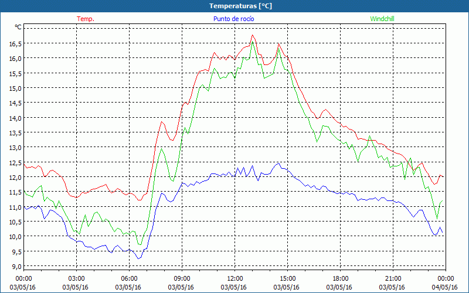This screenshot has width=469, height=293.
Task: Click the 10,0 y-axis value
Action: coord(16,237)
